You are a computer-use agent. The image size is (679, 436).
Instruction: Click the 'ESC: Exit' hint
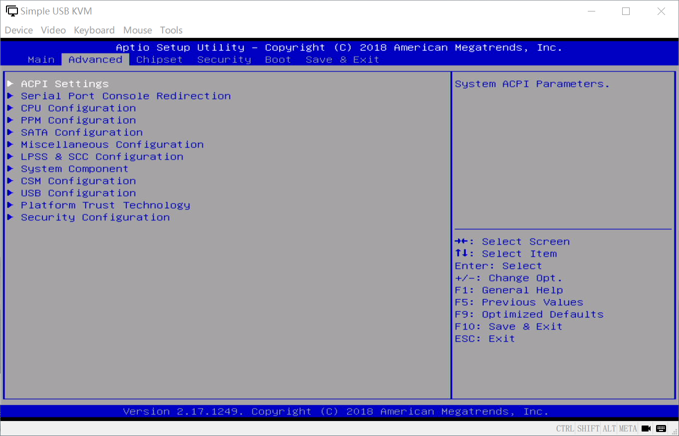(485, 339)
